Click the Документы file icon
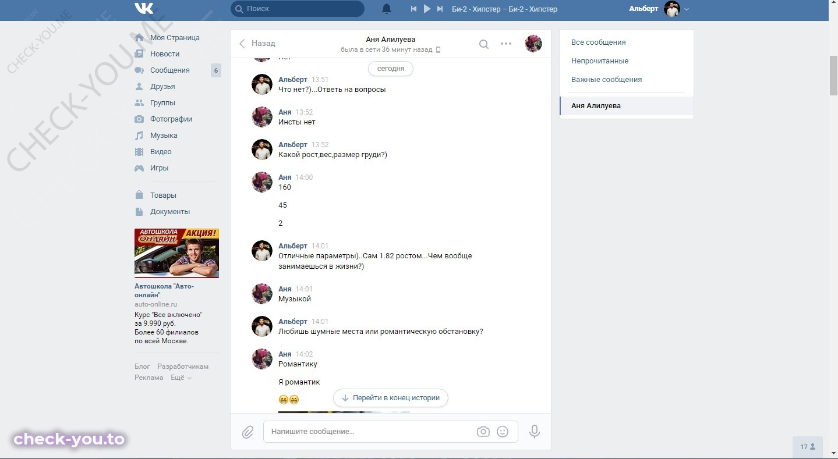Viewport: 838px width, 459px height. coord(139,211)
